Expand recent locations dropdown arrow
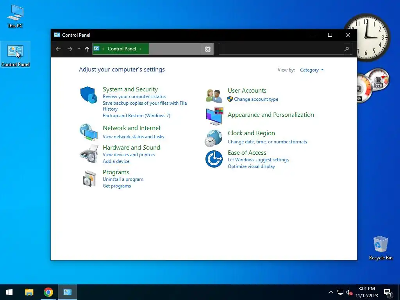 [79, 49]
